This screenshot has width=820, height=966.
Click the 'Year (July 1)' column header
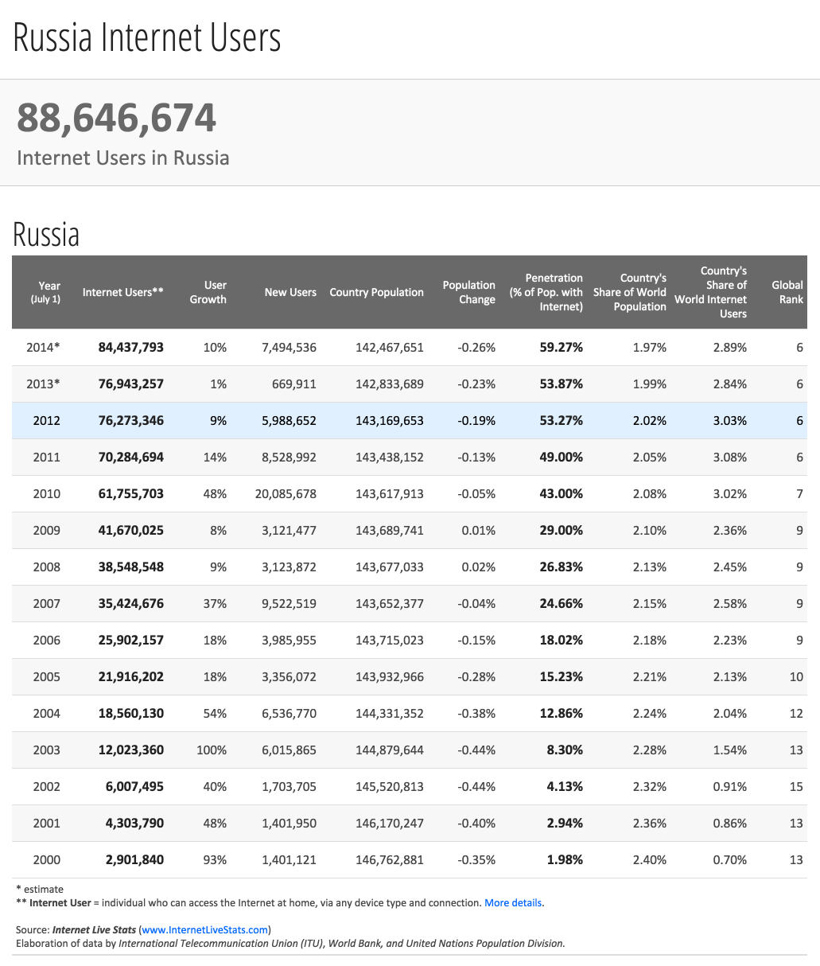(46, 292)
